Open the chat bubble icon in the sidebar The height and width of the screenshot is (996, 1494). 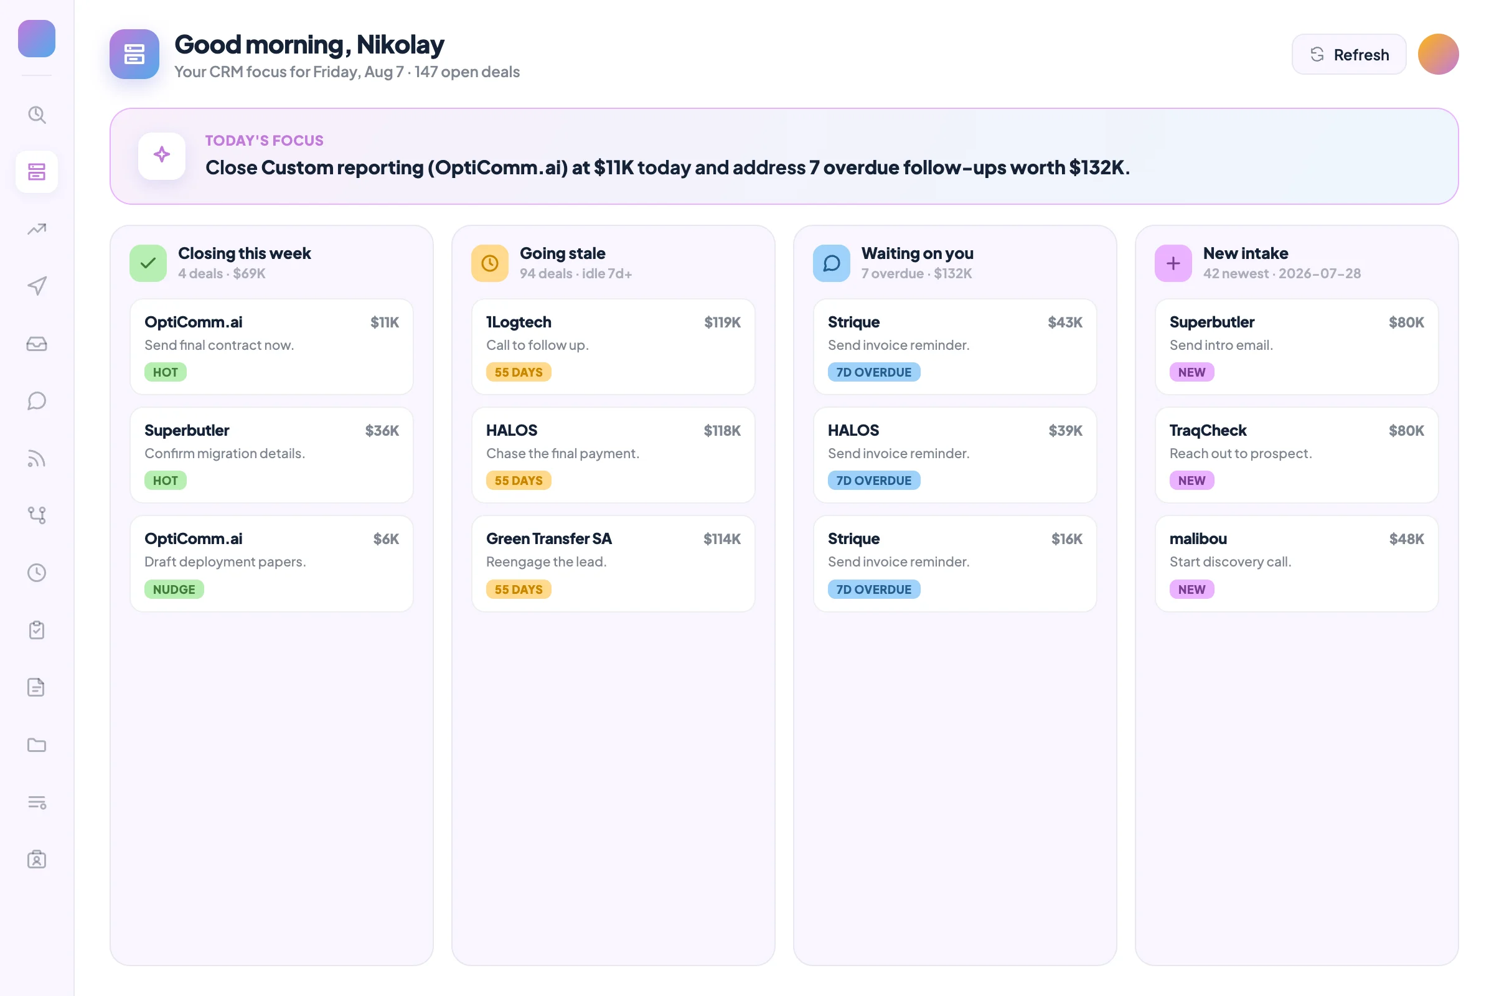coord(37,402)
